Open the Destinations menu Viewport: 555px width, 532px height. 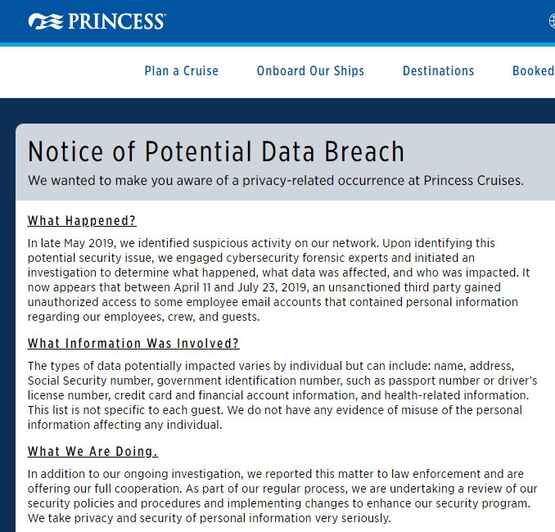point(438,70)
